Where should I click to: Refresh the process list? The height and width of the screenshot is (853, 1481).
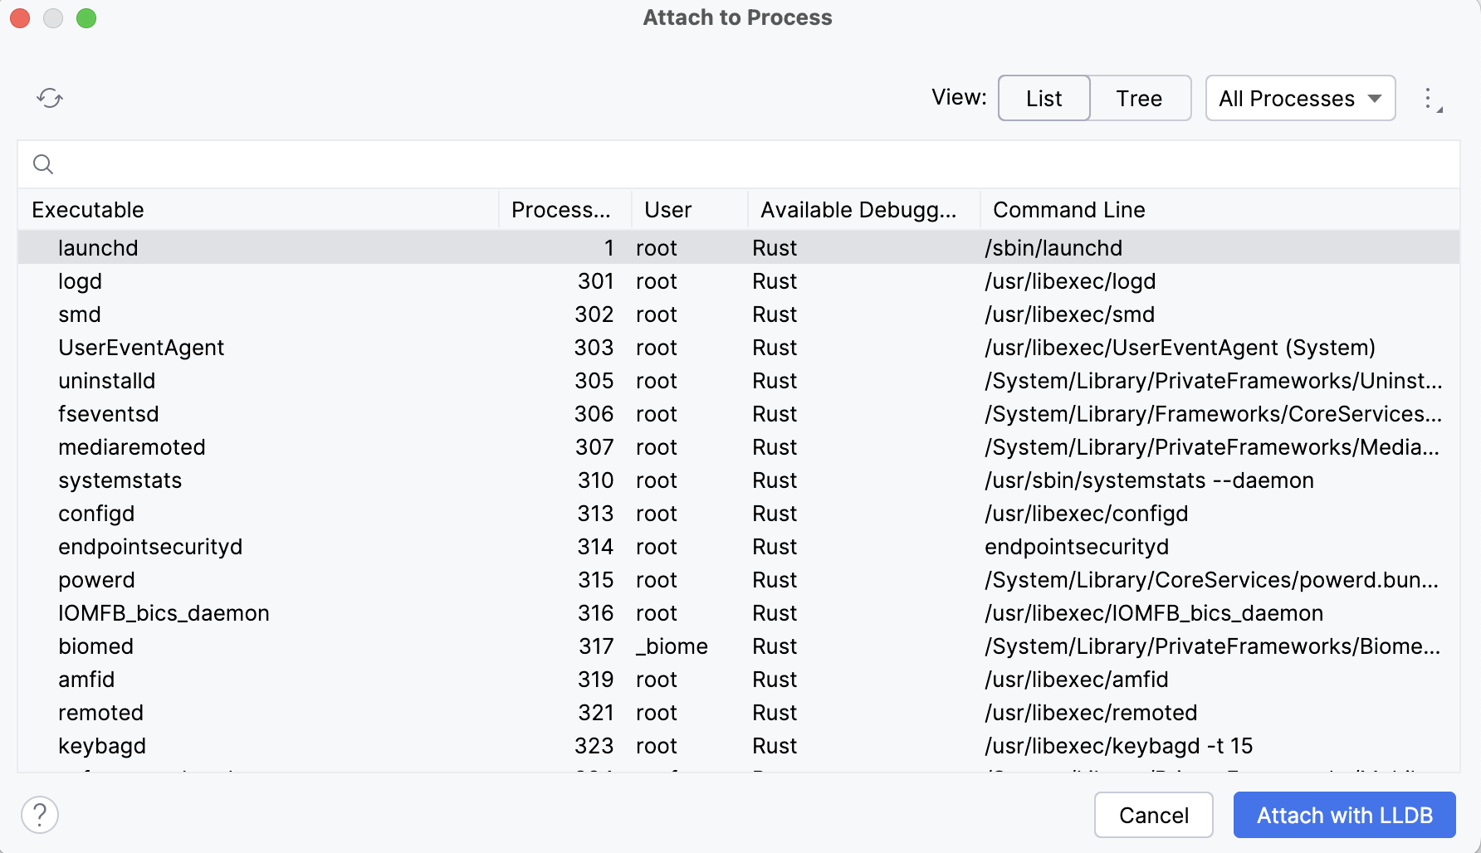point(49,97)
